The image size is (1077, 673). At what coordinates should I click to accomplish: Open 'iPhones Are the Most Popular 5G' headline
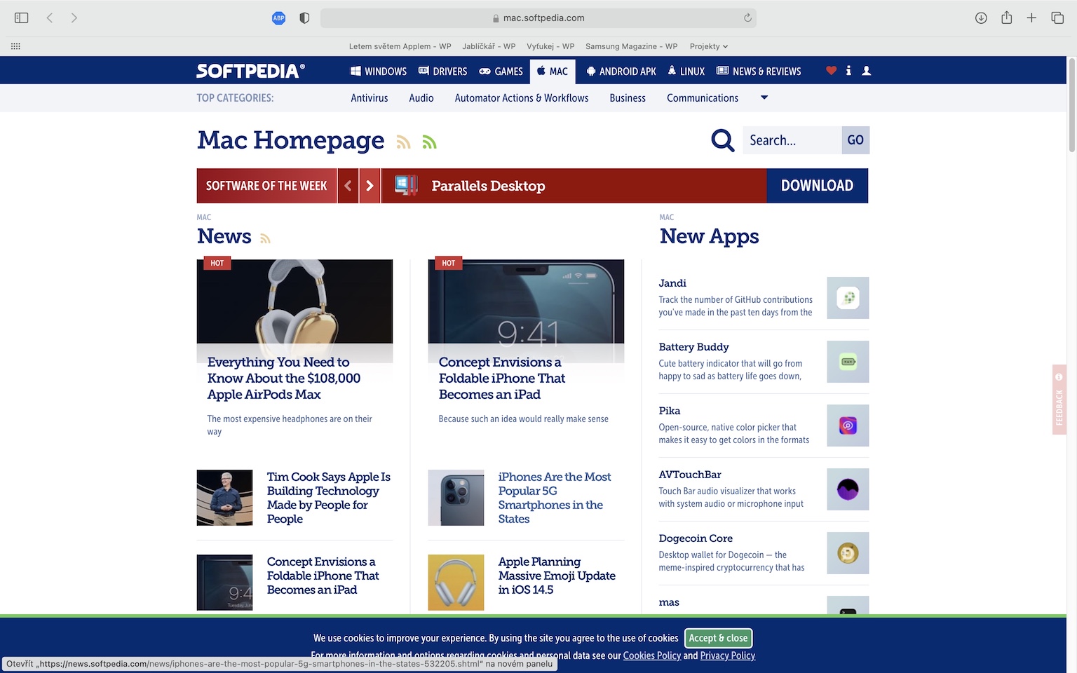pyautogui.click(x=555, y=498)
